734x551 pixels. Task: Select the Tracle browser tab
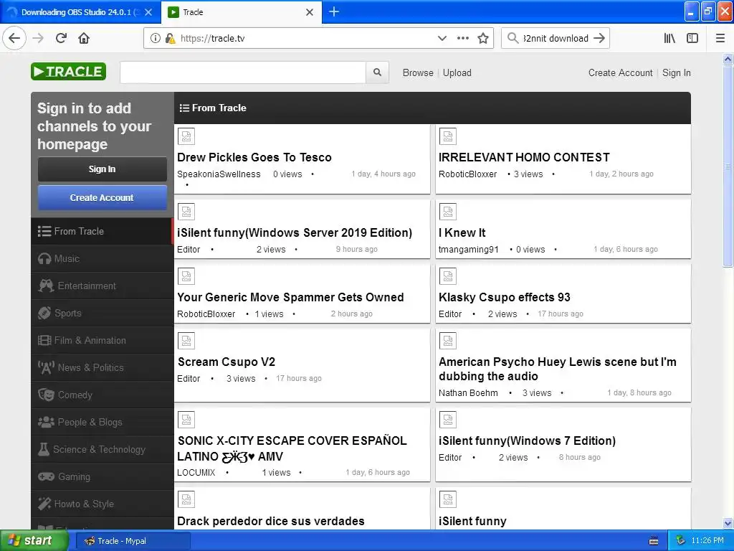(x=241, y=12)
